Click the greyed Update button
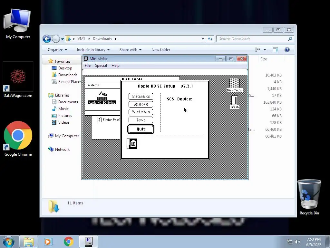330x248 pixels. click(141, 104)
